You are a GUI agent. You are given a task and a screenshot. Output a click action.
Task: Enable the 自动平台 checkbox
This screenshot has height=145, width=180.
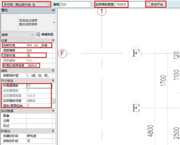[x=148, y=4]
